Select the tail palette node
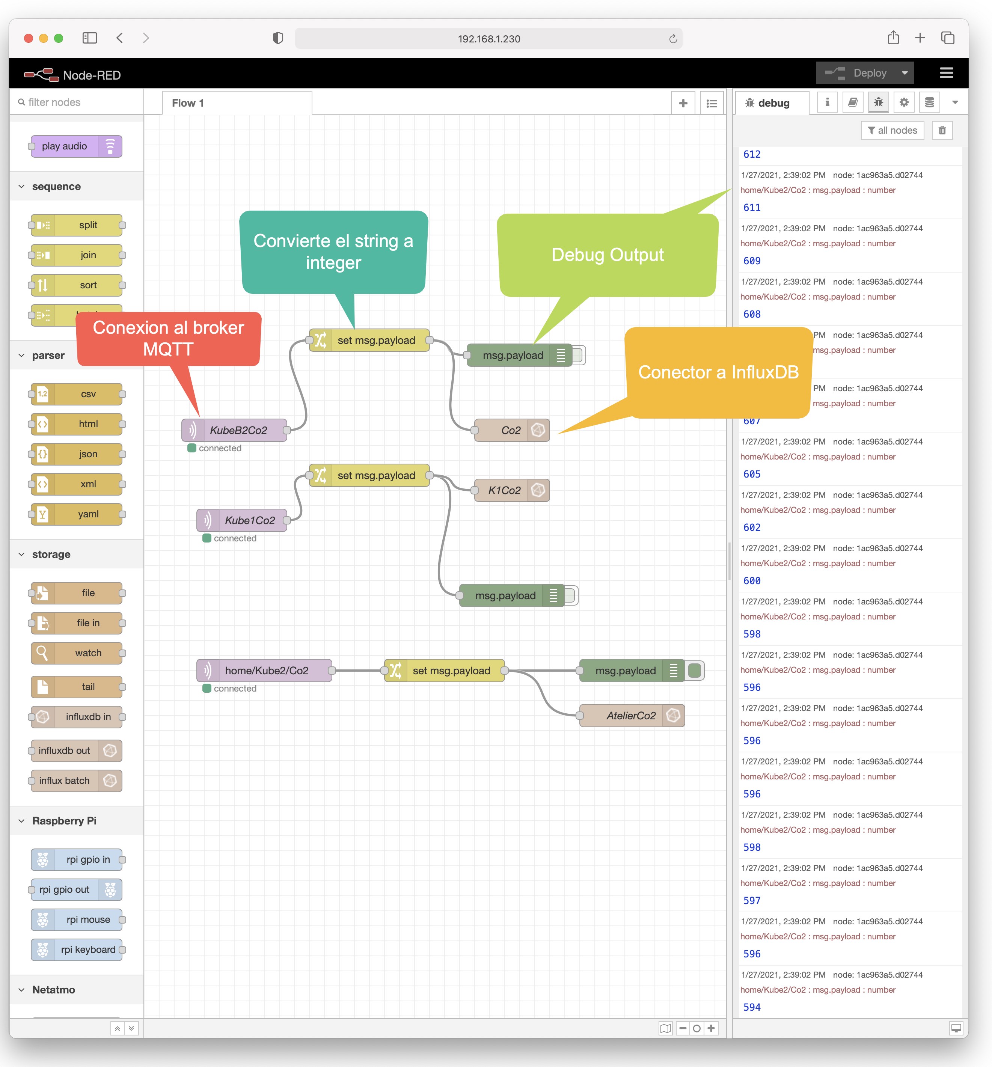This screenshot has height=1067, width=992. tap(76, 687)
